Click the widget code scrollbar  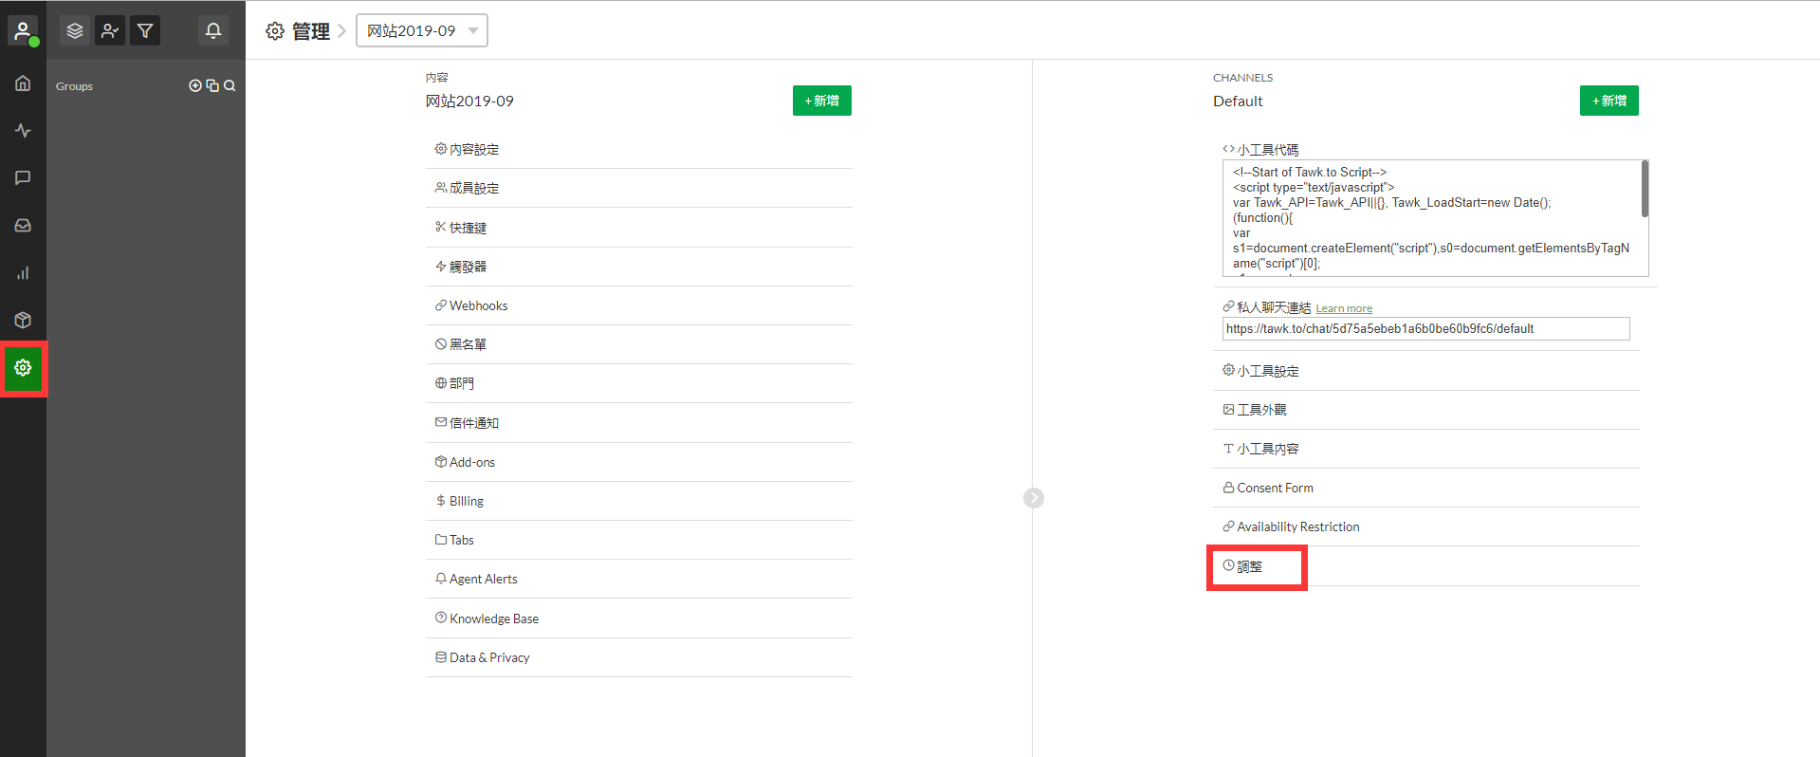[x=1645, y=190]
